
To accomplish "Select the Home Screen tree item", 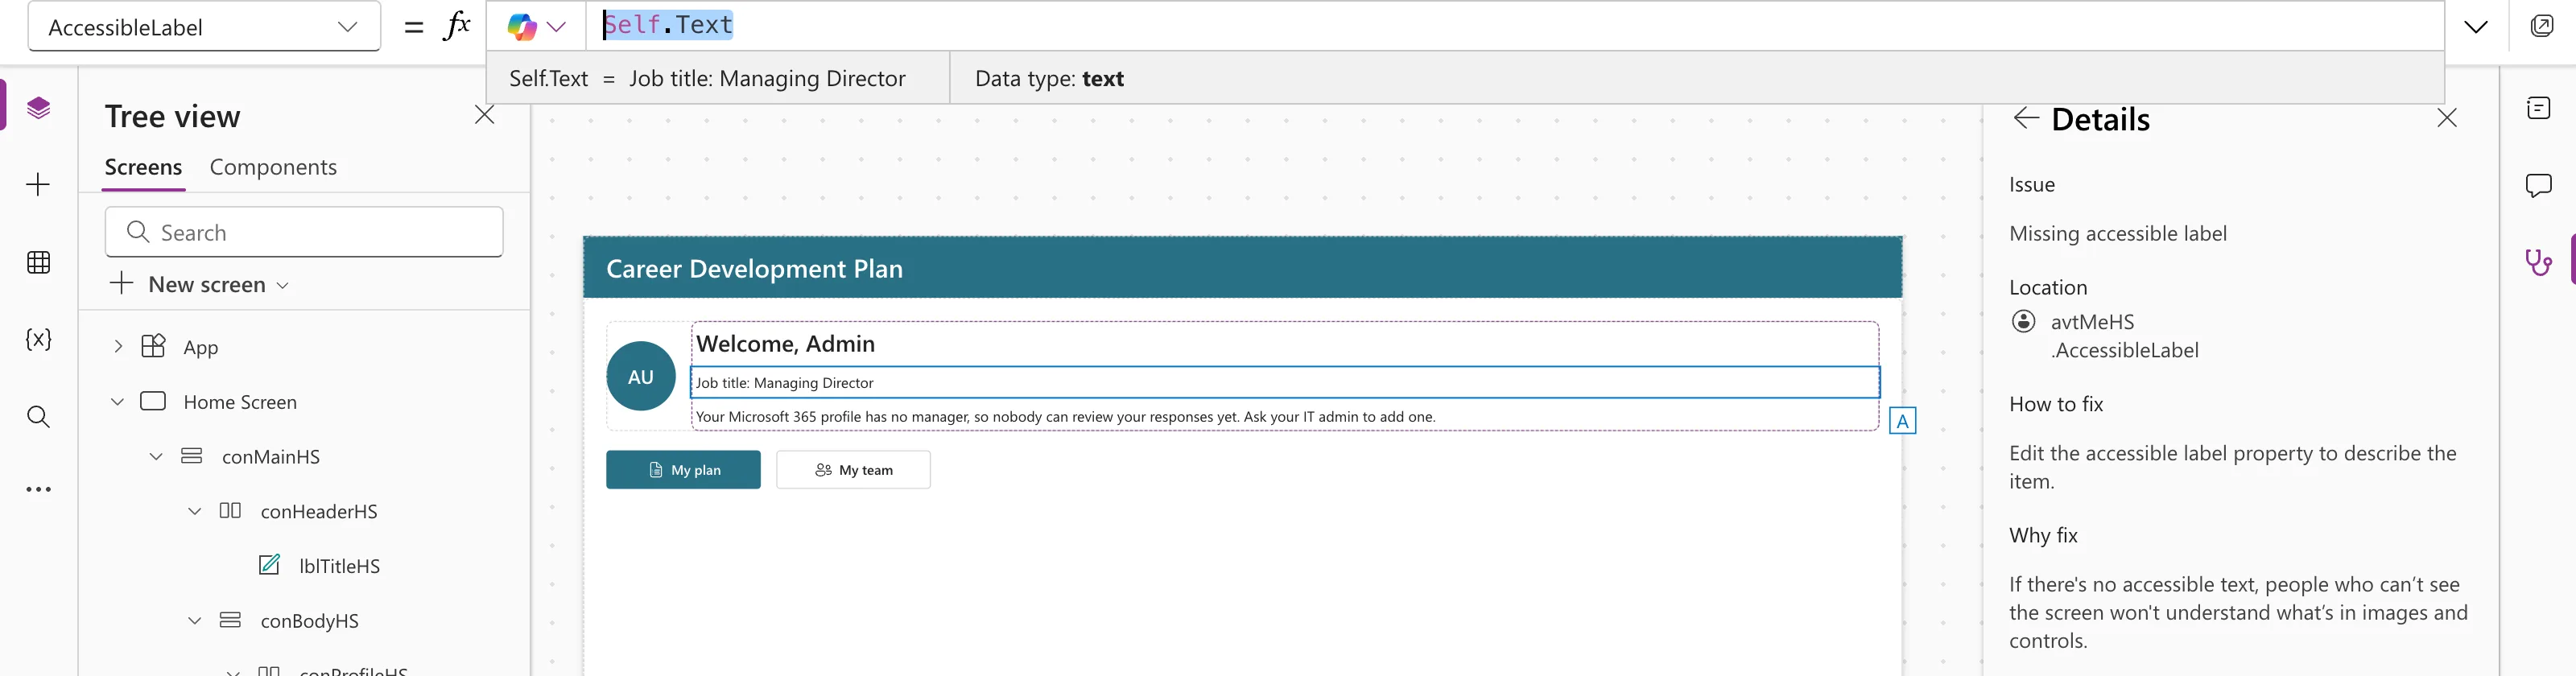I will pyautogui.click(x=240, y=402).
